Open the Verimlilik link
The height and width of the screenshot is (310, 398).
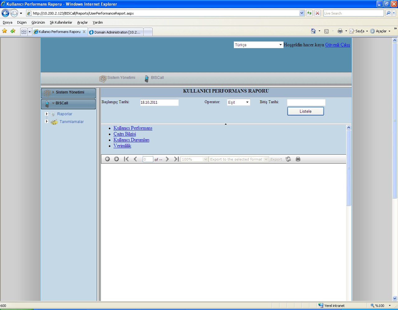click(122, 146)
